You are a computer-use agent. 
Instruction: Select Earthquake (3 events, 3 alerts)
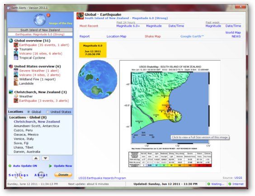point(44,100)
